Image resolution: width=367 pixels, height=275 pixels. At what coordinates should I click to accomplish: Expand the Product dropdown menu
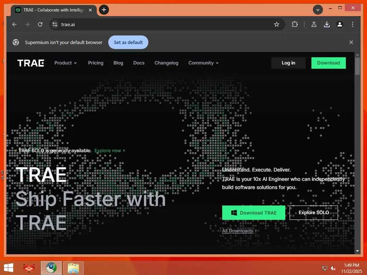[x=66, y=63]
